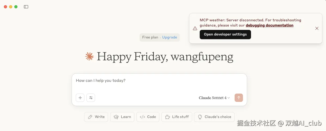Screen dimensions: 326x131
Task: Open the debugging documentation link
Action: point(269,25)
